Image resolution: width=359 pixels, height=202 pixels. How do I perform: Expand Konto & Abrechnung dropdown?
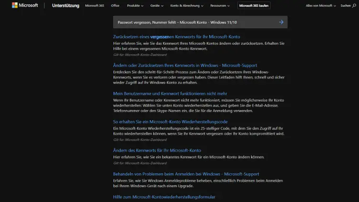click(x=187, y=5)
